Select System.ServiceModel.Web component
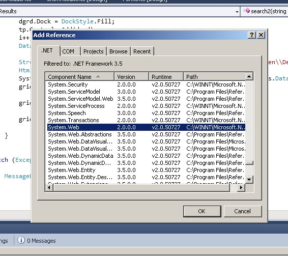The image size is (288, 256). tap(146, 99)
